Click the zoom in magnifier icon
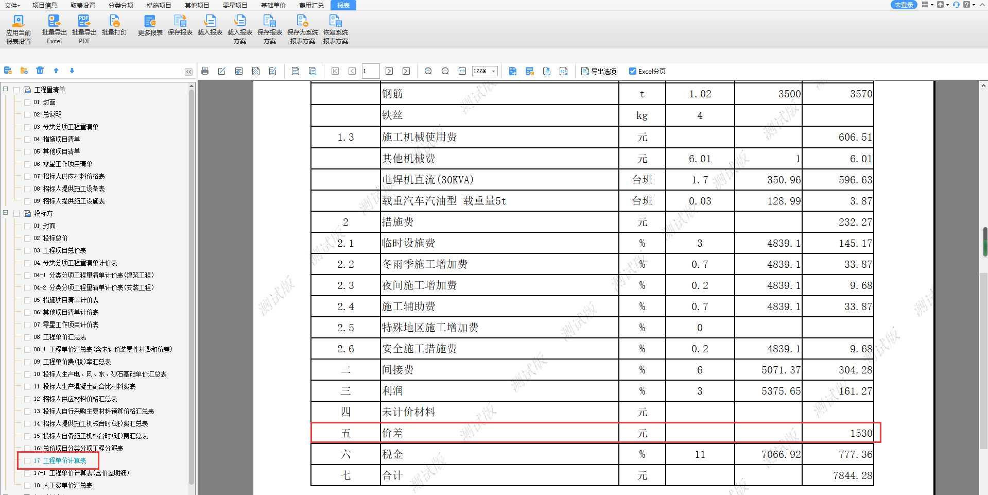This screenshot has width=988, height=495. pos(428,71)
